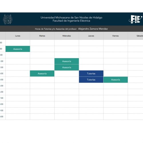143x143 pixels.
Task: Click Universidad Michoacana title text
Action: coord(71,17)
